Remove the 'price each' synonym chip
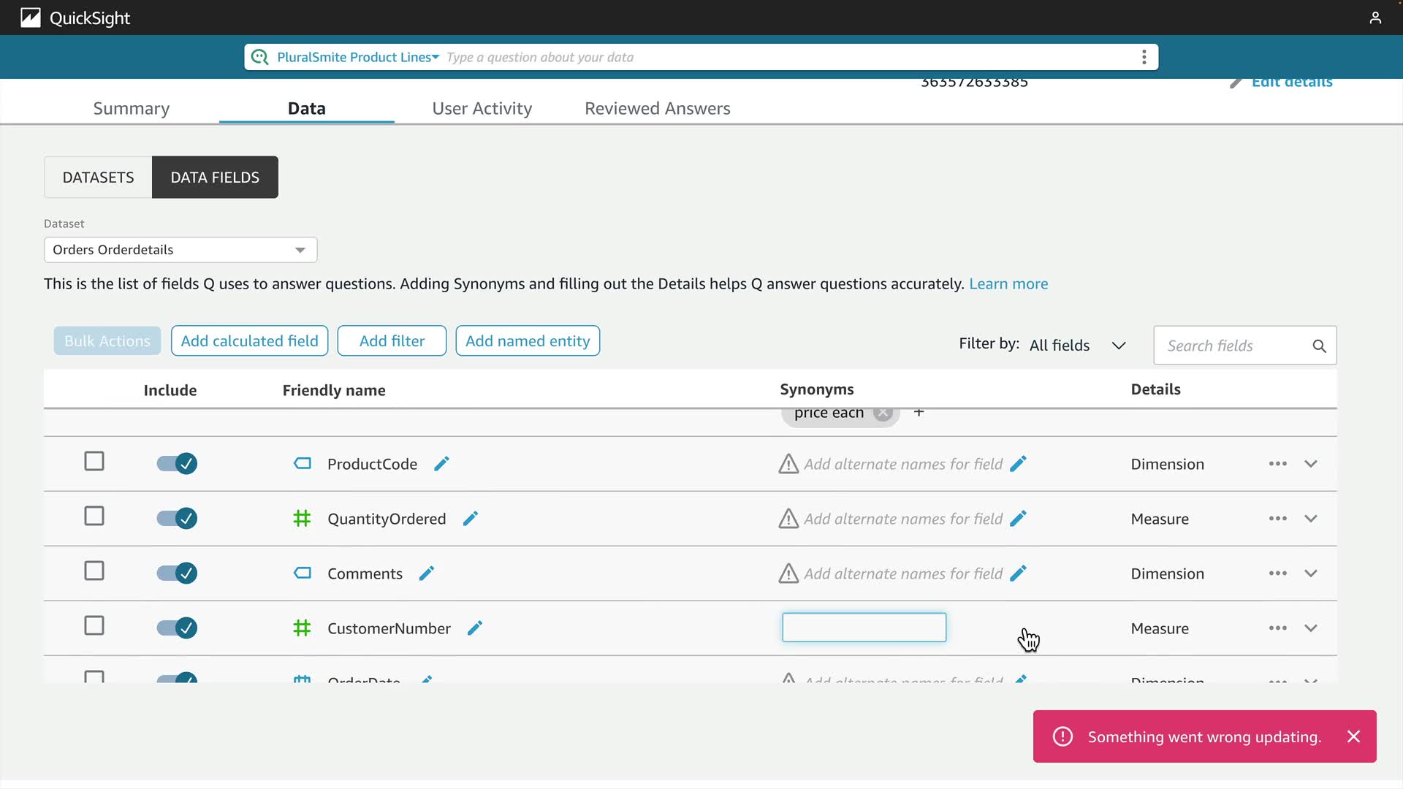 (x=883, y=413)
